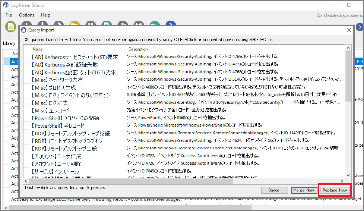This screenshot has height=211, width=364.
Task: Sort queries by the Name column header
Action: 78,49
